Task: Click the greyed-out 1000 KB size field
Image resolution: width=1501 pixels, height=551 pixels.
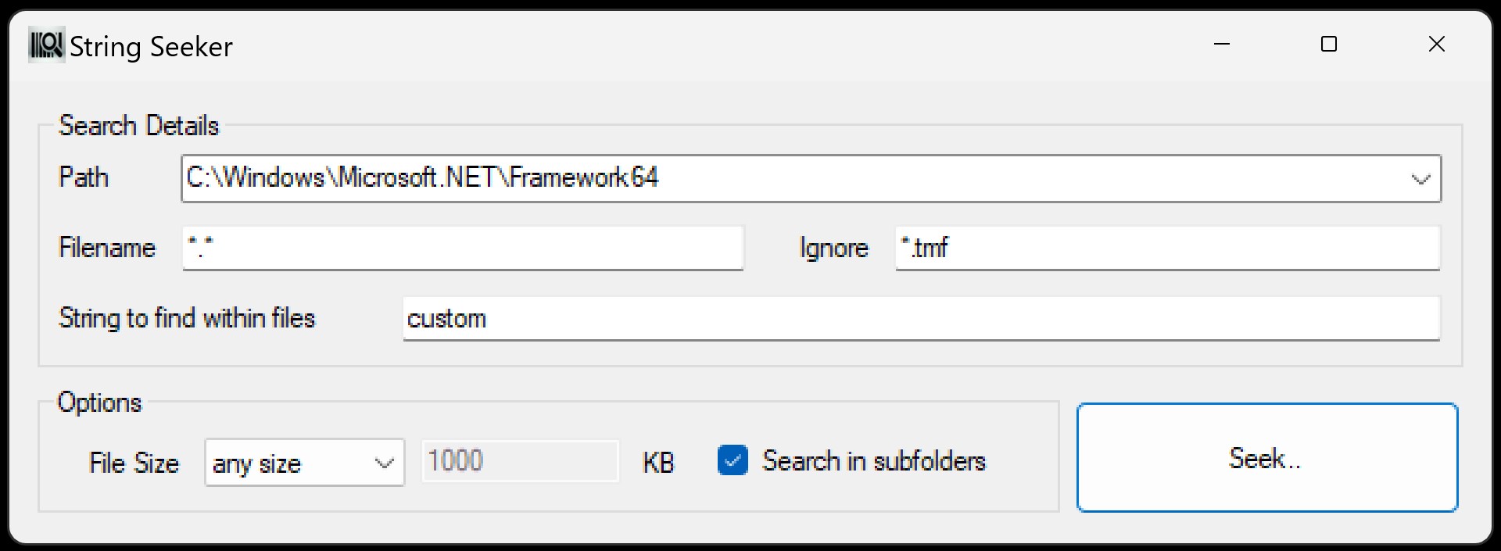Action: coord(518,461)
